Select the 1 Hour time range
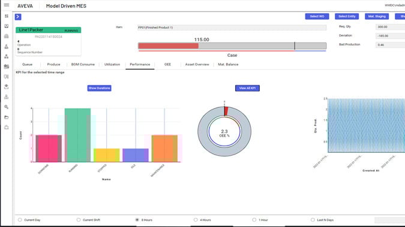Viewport: 405px width, 227px height. point(254,220)
